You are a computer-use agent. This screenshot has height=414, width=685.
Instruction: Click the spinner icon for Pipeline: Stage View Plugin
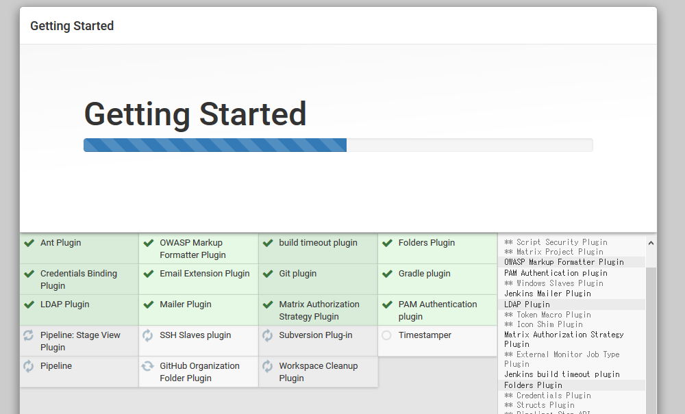tap(28, 335)
